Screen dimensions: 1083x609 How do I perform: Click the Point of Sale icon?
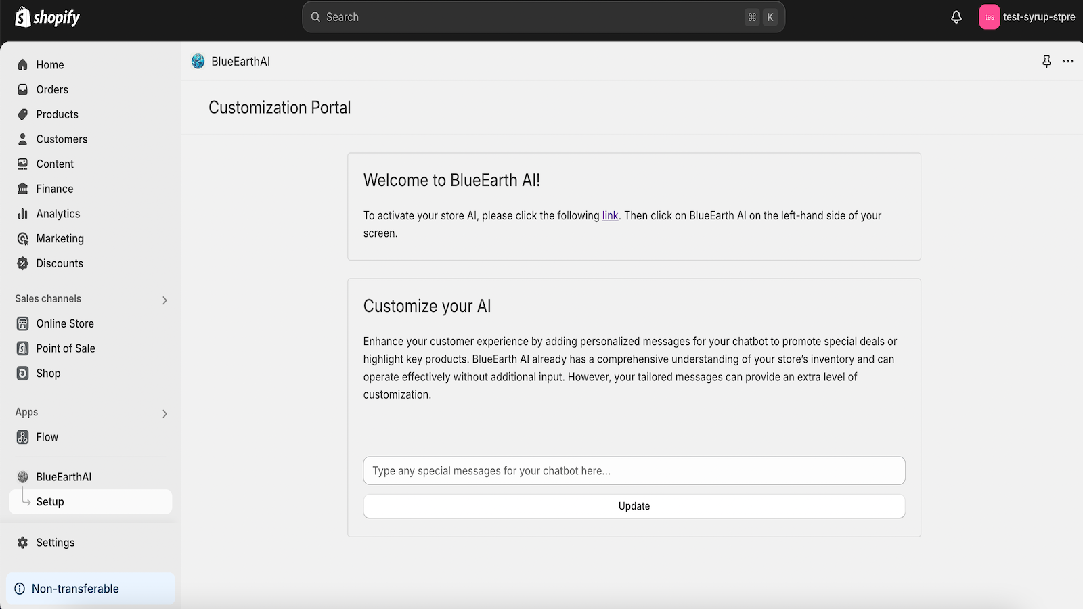tap(22, 348)
